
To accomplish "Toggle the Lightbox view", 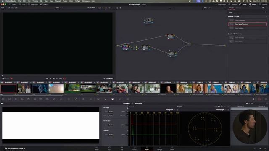I will click(x=264, y=5).
